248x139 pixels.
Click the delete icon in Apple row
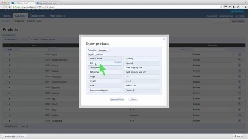coord(239,54)
